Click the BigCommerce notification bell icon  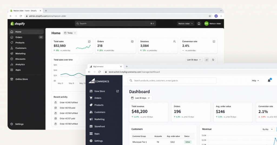[x=269, y=81]
